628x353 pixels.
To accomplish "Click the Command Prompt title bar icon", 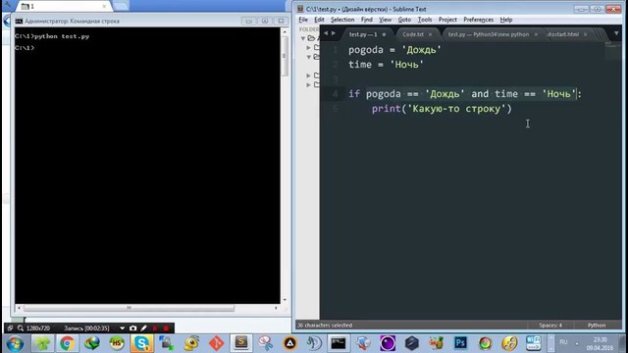I will pyautogui.click(x=19, y=22).
